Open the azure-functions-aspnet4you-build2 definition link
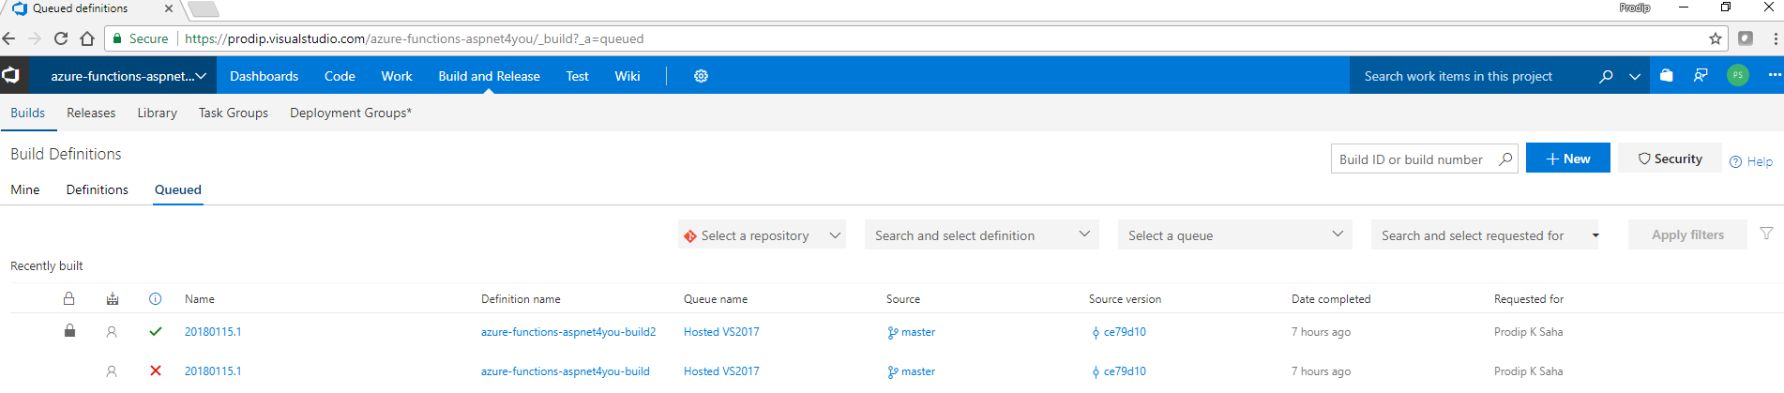 pyautogui.click(x=568, y=332)
